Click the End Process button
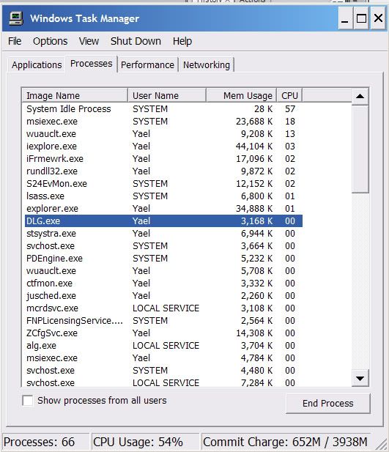The height and width of the screenshot is (452, 389). (328, 403)
